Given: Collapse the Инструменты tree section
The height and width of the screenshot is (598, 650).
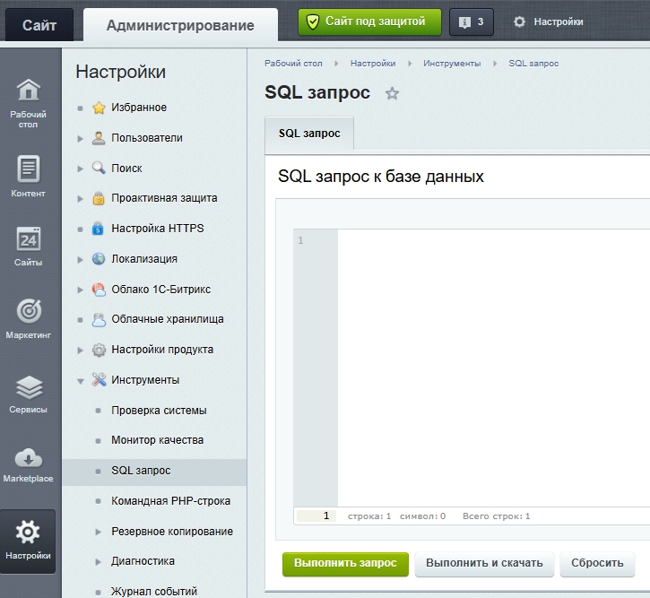Looking at the screenshot, I should point(81,380).
